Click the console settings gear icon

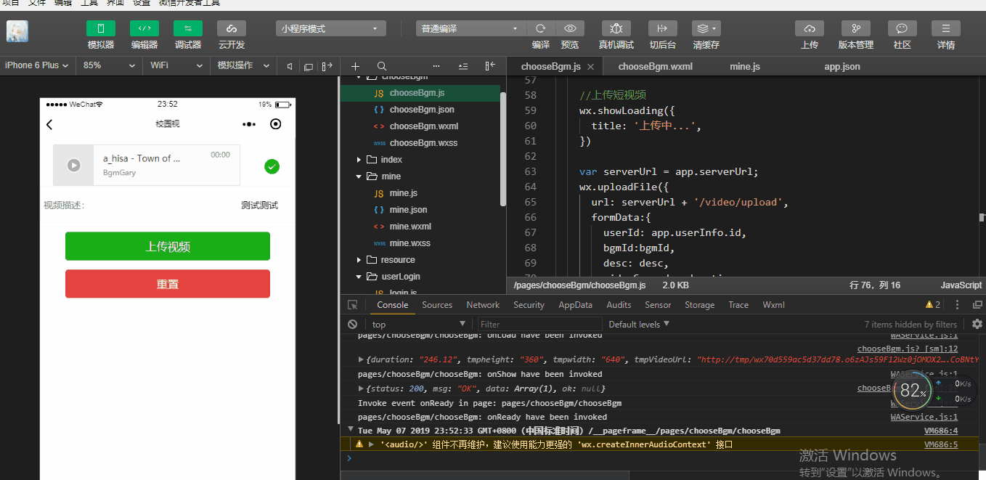pos(977,324)
